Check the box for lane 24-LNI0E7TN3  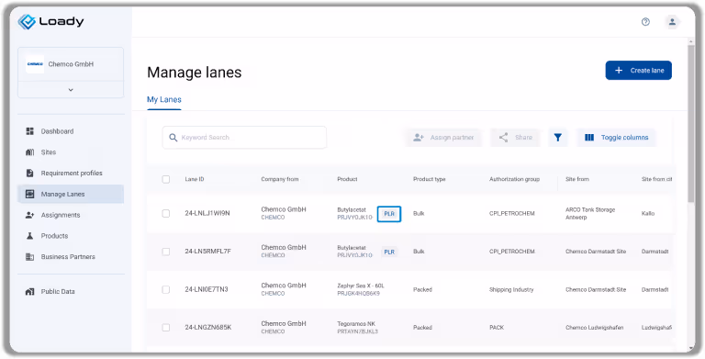point(166,289)
